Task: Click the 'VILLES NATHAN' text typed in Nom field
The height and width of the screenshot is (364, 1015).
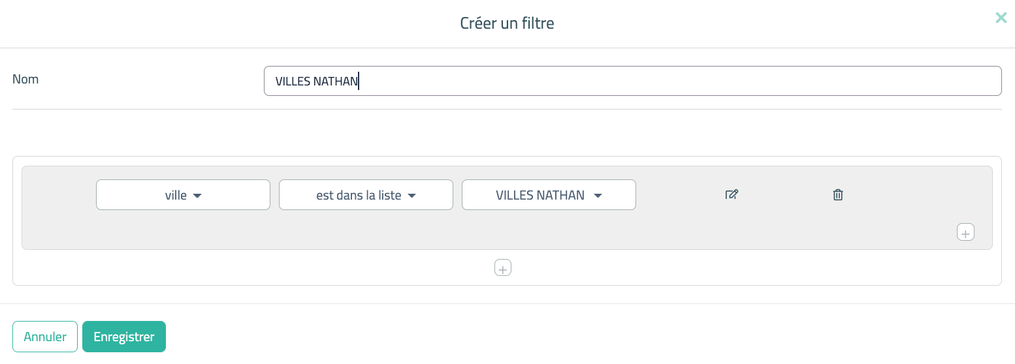Action: 317,82
